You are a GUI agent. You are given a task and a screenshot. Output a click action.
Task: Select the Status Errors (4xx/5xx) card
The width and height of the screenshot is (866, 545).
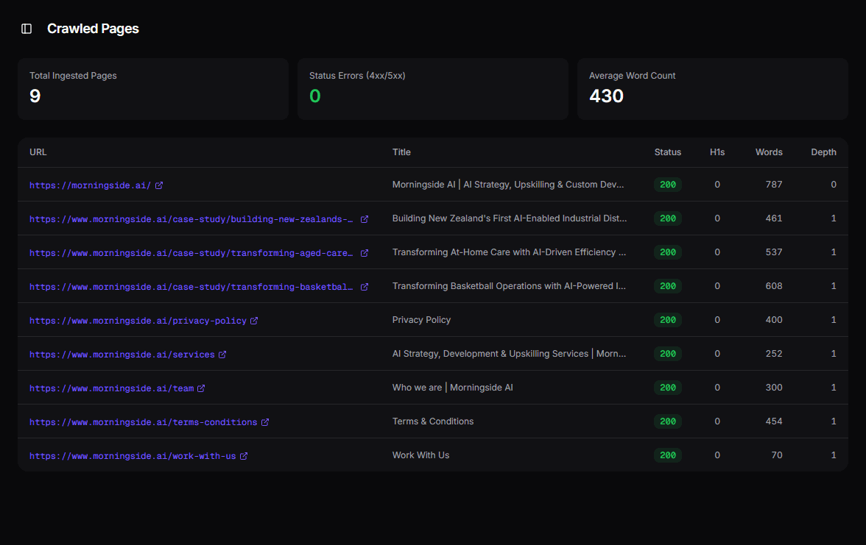click(433, 89)
